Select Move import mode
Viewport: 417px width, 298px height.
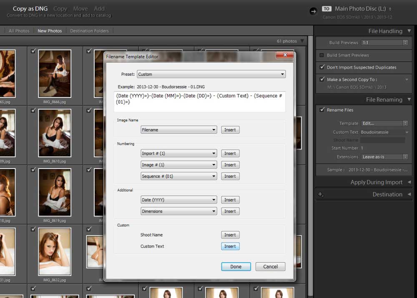point(80,9)
